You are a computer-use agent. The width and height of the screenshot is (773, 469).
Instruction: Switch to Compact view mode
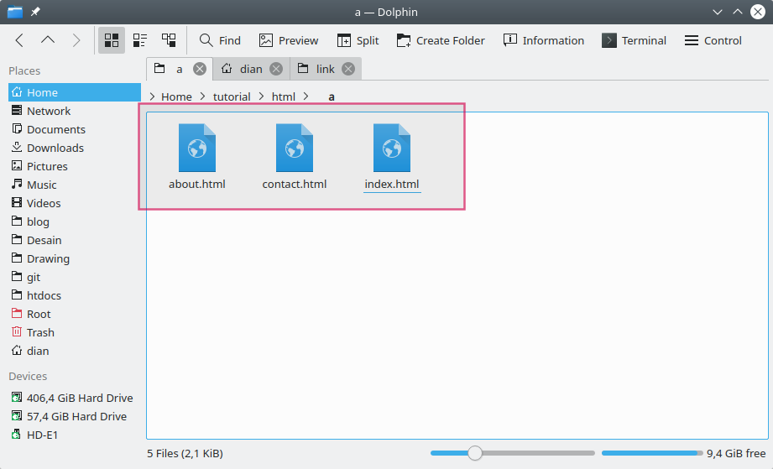[140, 40]
